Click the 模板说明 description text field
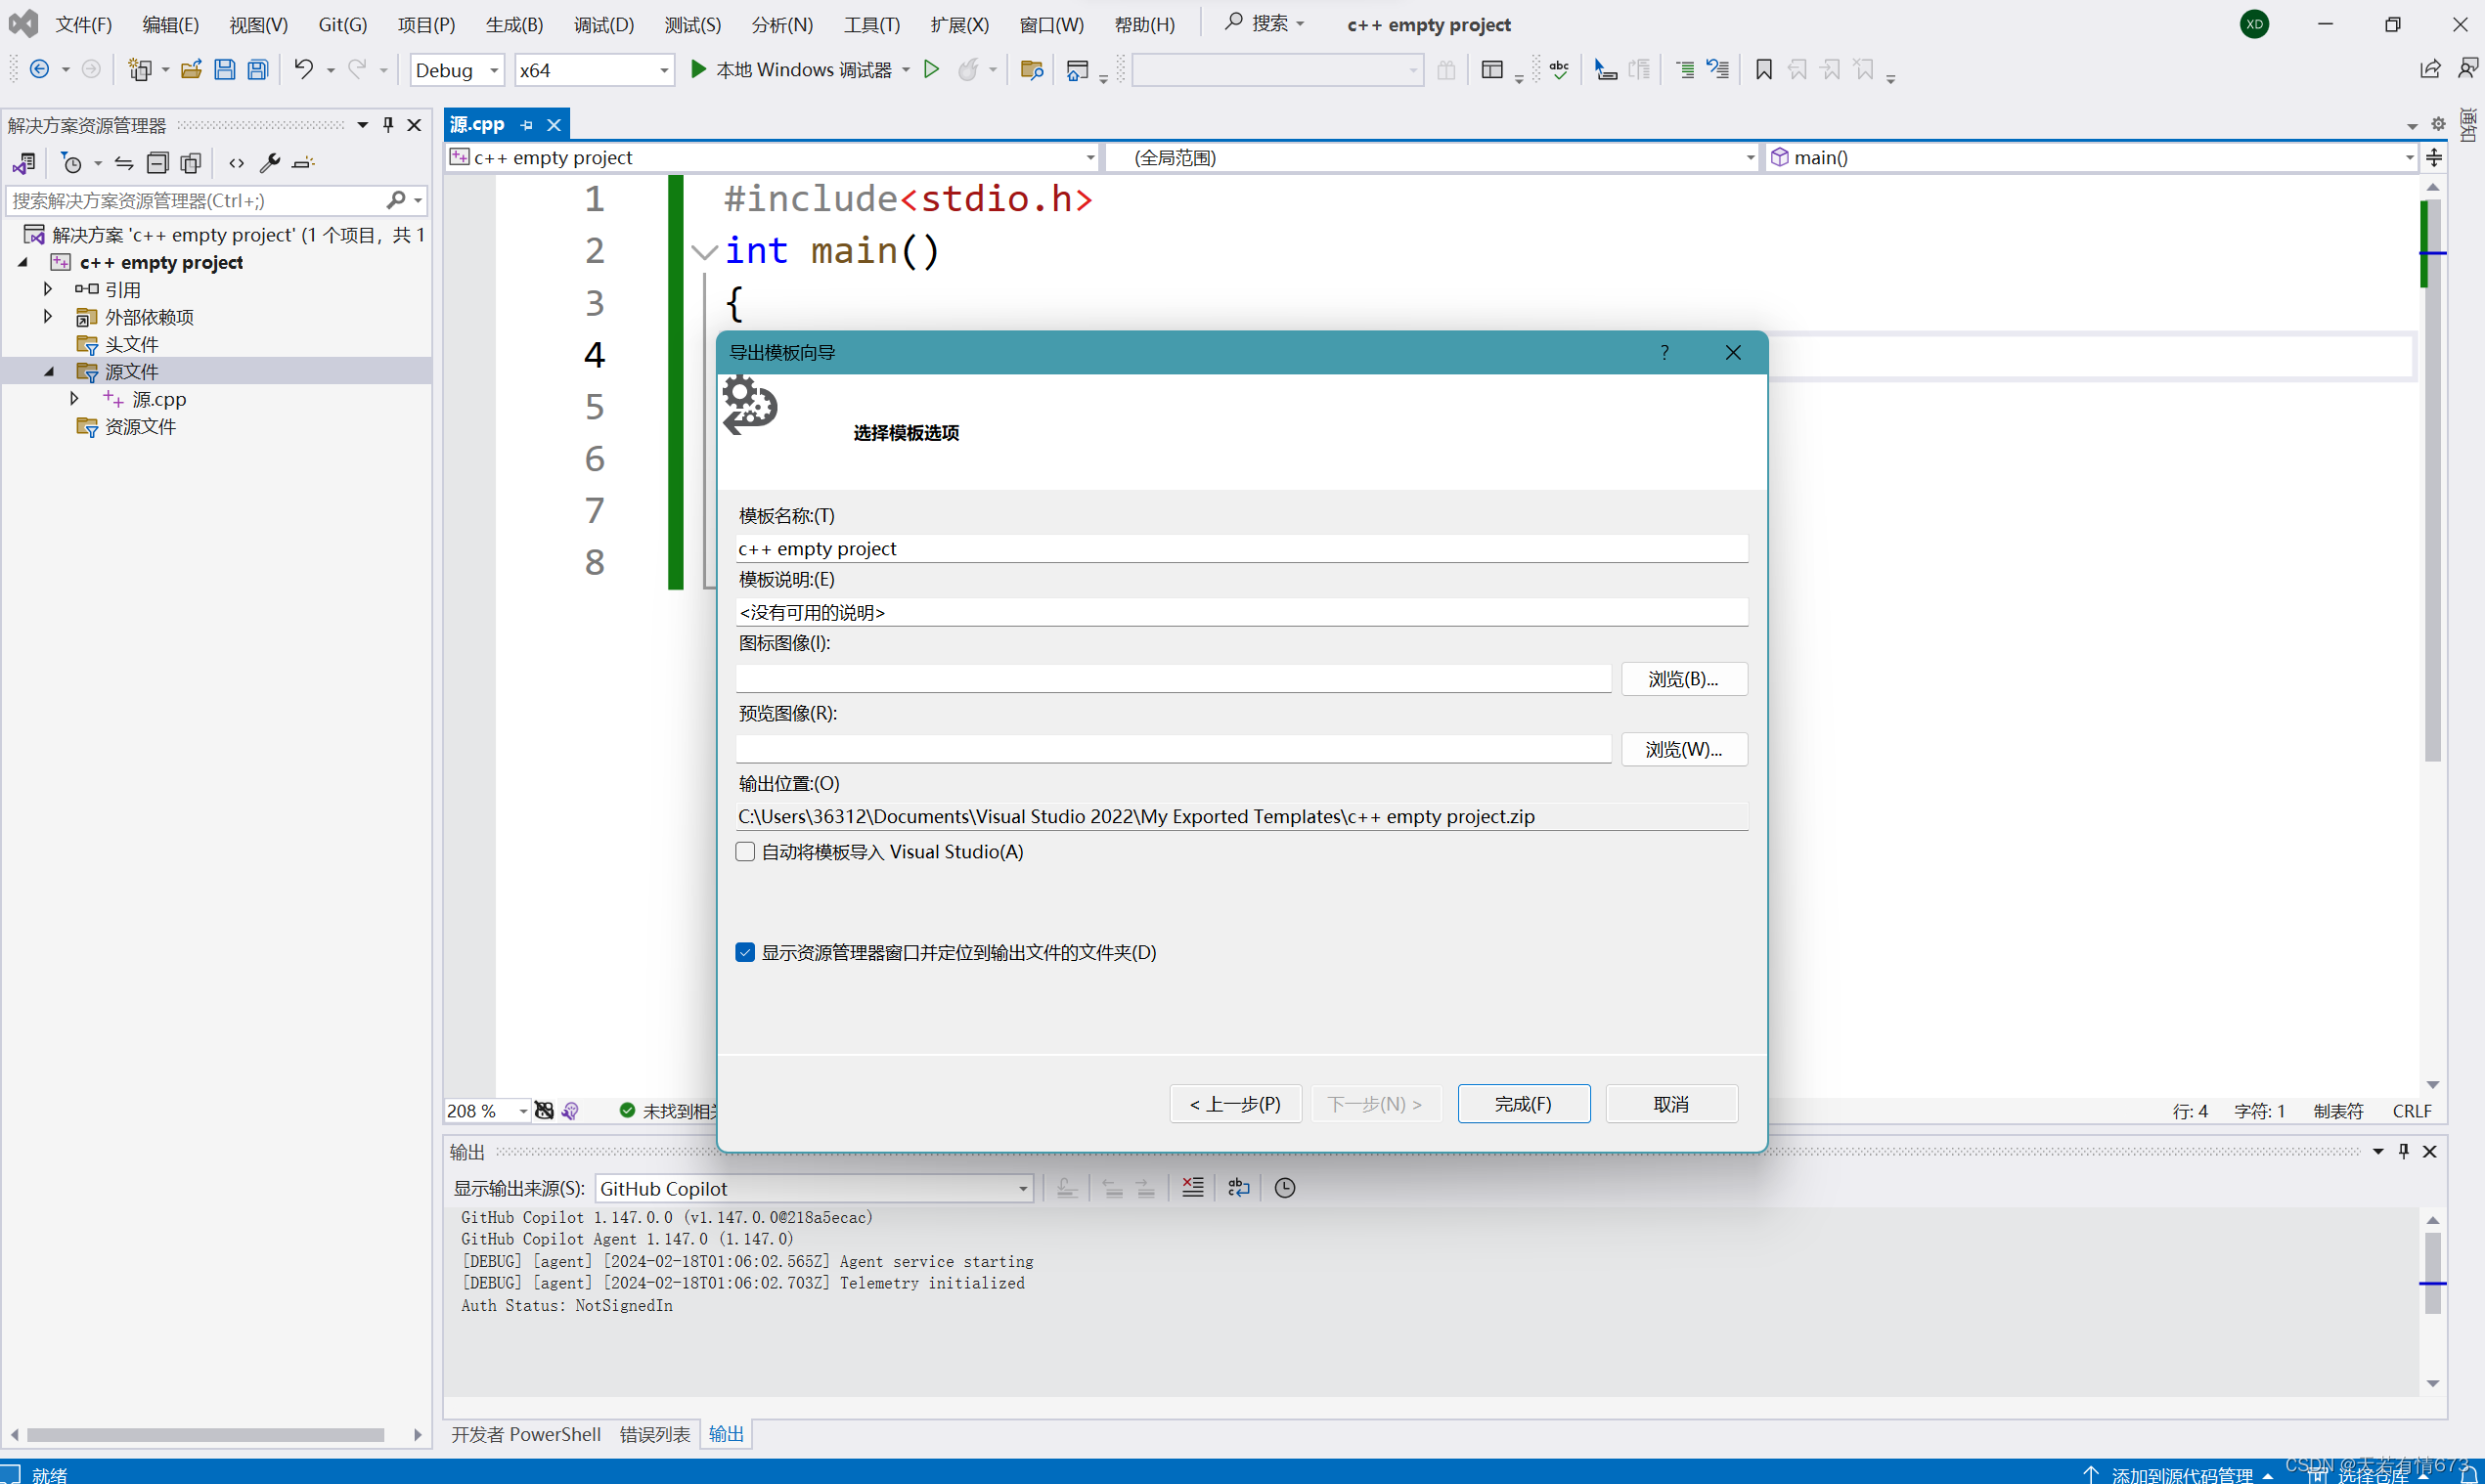2485x1484 pixels. coord(1240,612)
